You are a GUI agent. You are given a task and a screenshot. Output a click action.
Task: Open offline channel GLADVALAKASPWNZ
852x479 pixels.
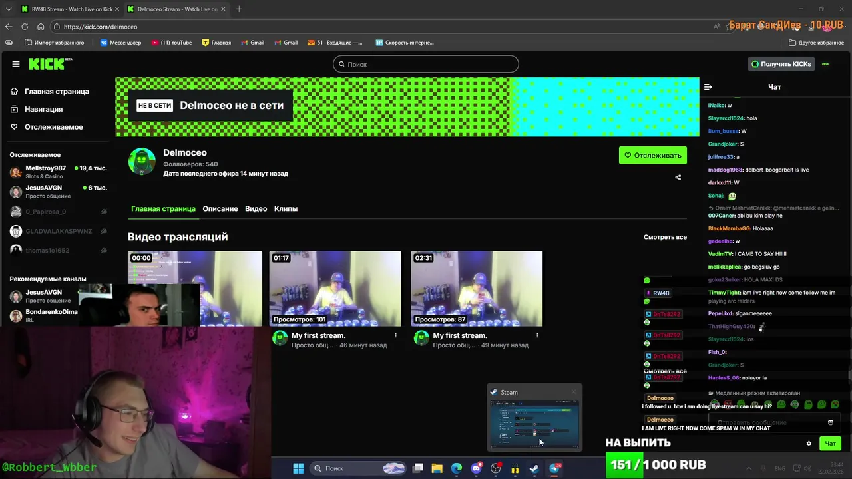coord(59,231)
